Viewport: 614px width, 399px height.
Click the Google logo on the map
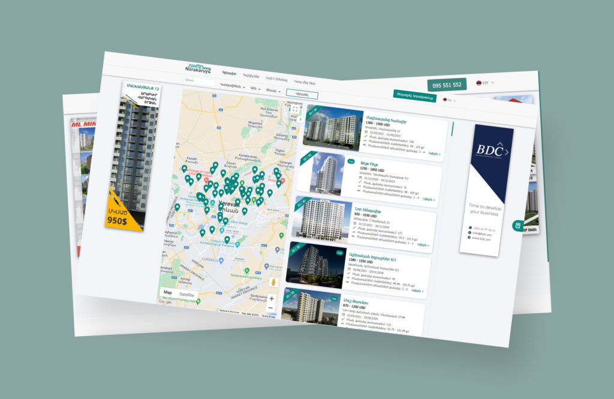click(165, 301)
